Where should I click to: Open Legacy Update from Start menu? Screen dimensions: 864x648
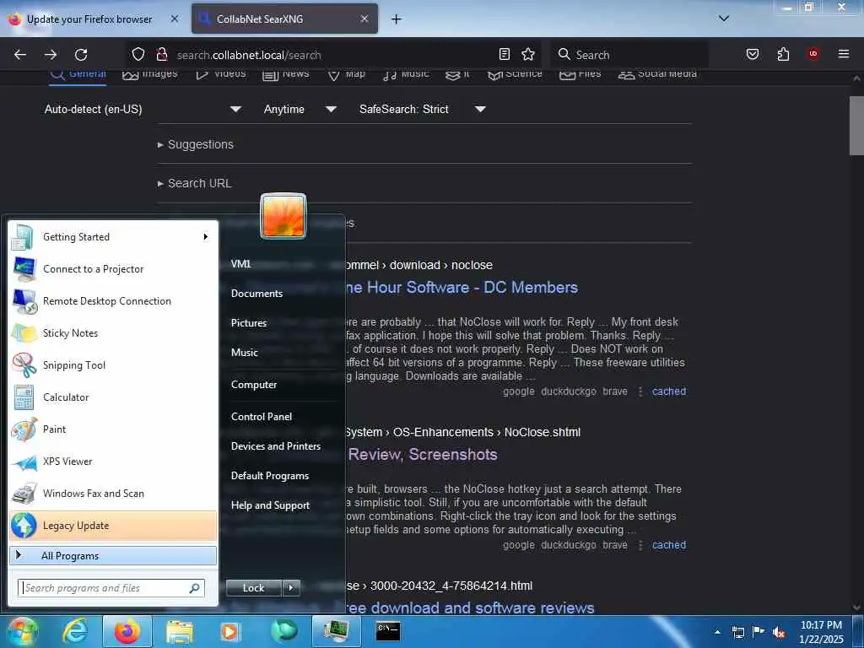[113, 526]
